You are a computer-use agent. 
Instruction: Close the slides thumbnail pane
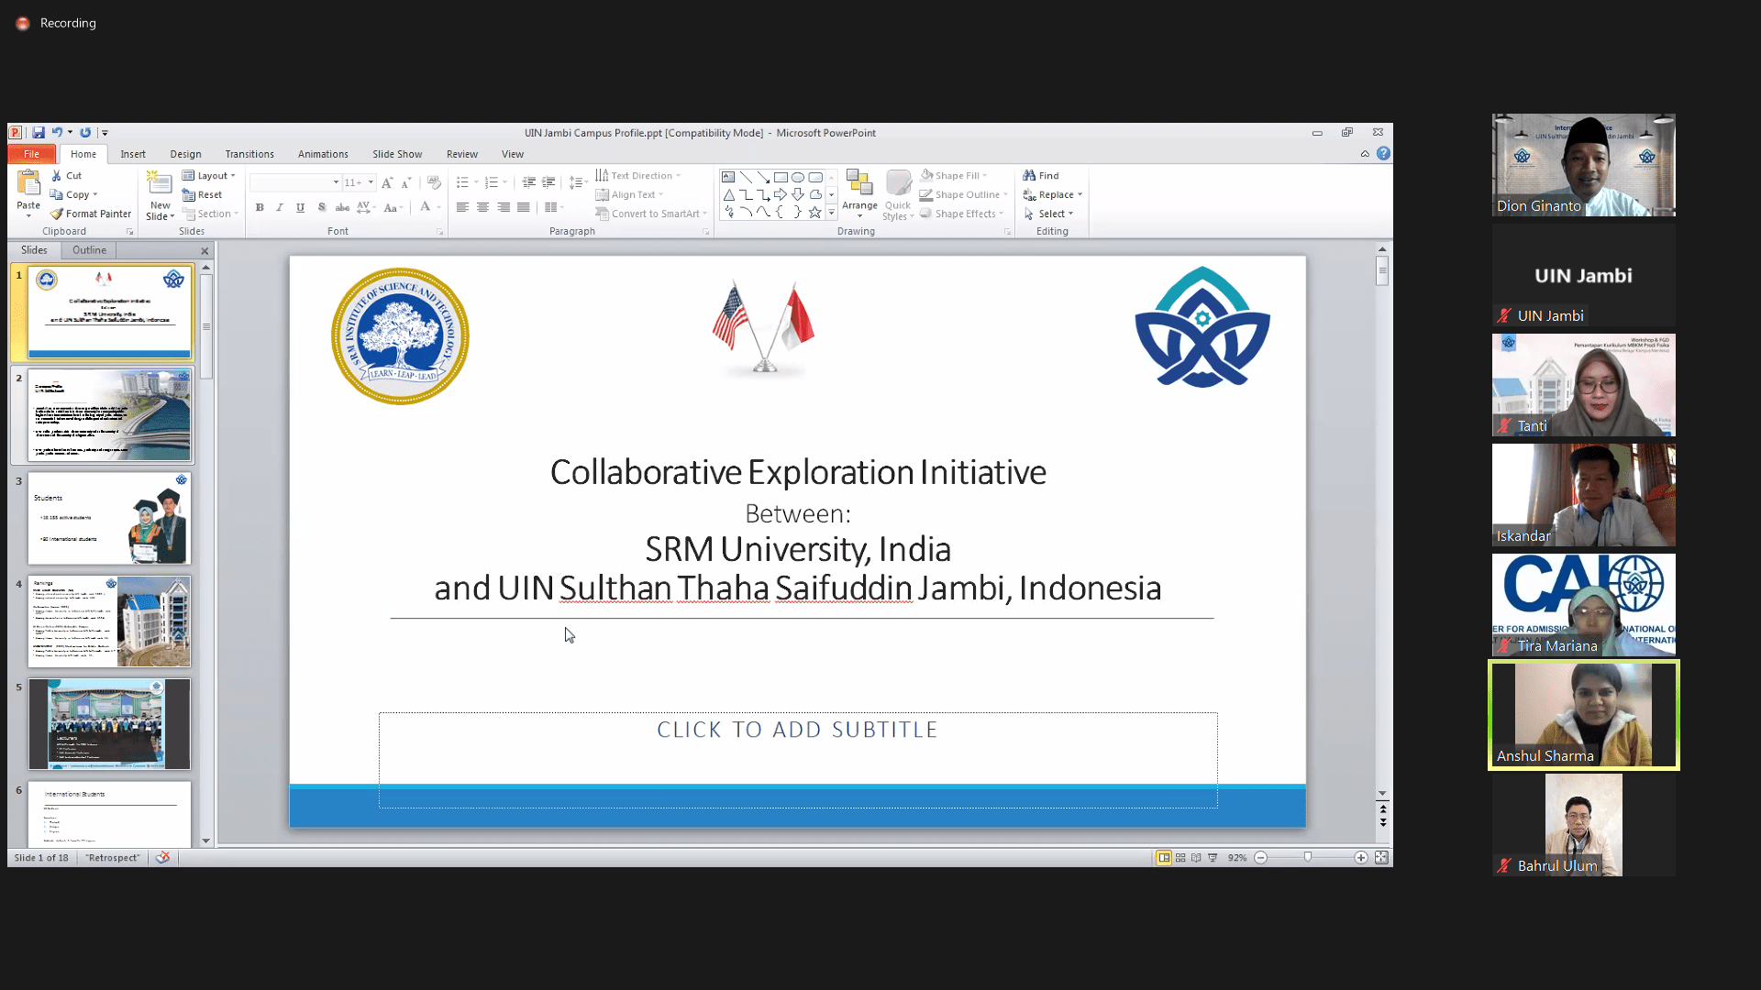pyautogui.click(x=205, y=251)
